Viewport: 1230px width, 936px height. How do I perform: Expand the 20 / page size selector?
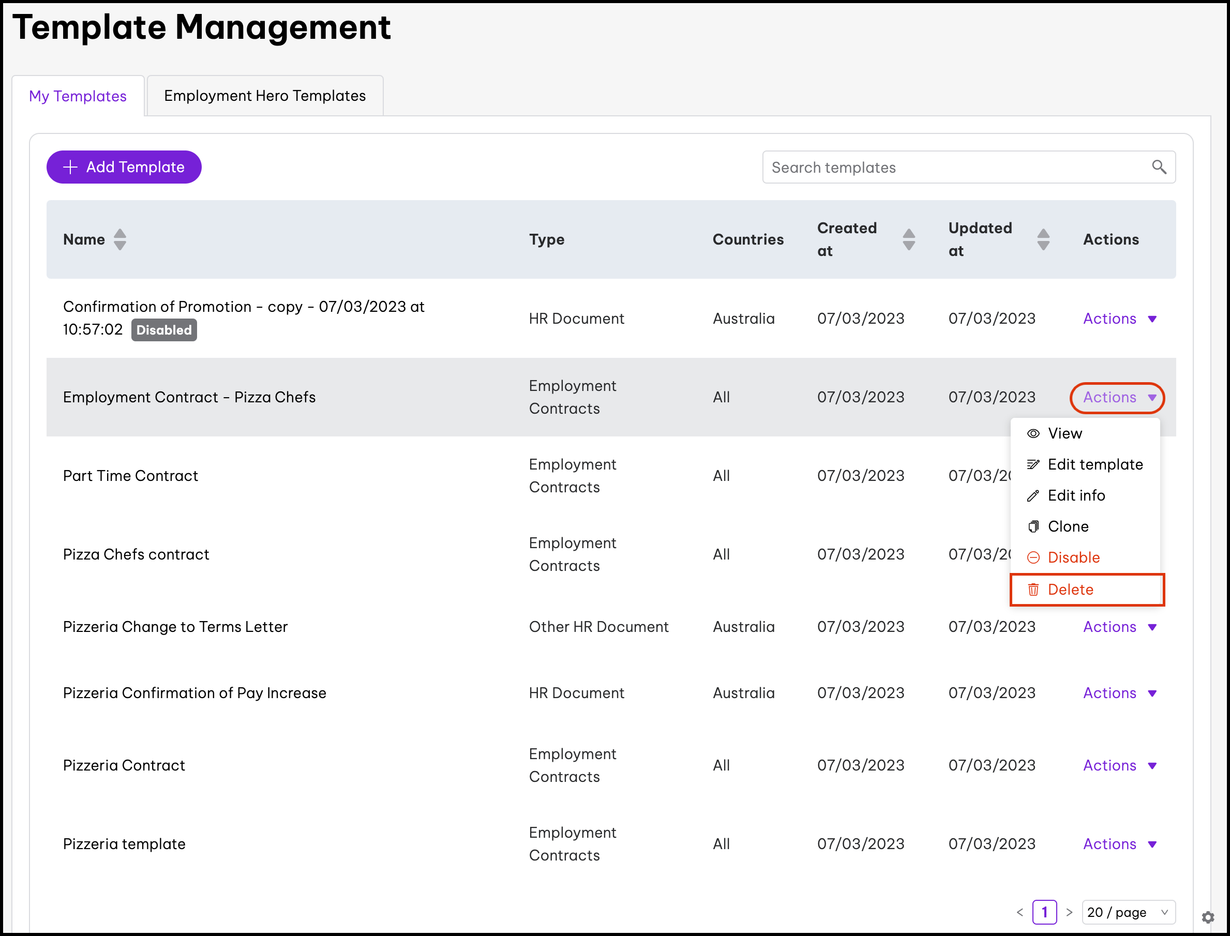click(x=1128, y=912)
